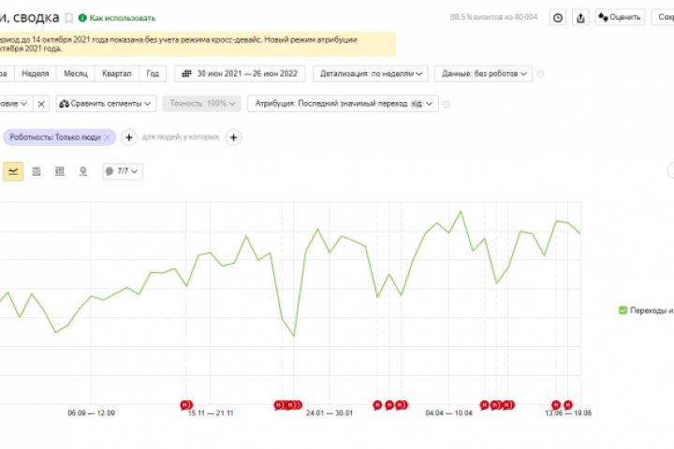Open the date range picker
The image size is (674, 449).
pos(242,73)
